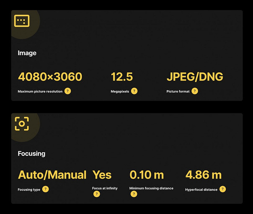Click the Image section sensor icon

[x=22, y=21]
